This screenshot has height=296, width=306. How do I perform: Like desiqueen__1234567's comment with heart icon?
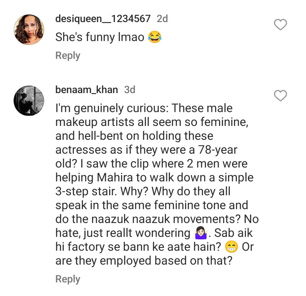(280, 25)
